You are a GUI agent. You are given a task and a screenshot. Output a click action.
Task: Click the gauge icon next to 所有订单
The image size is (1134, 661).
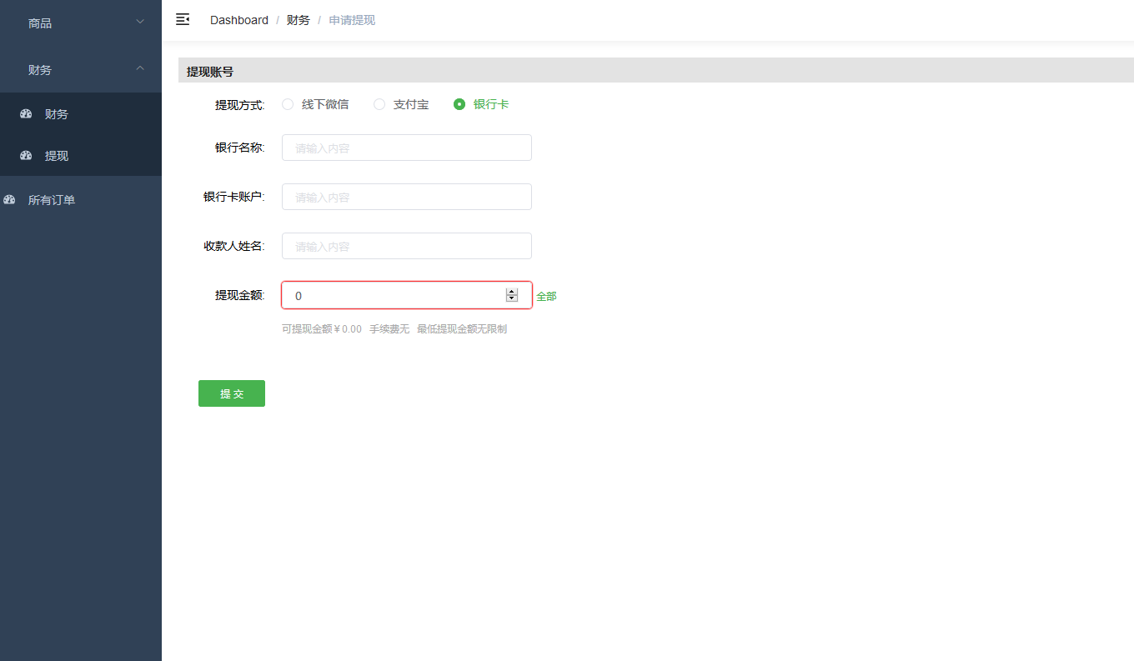point(9,199)
